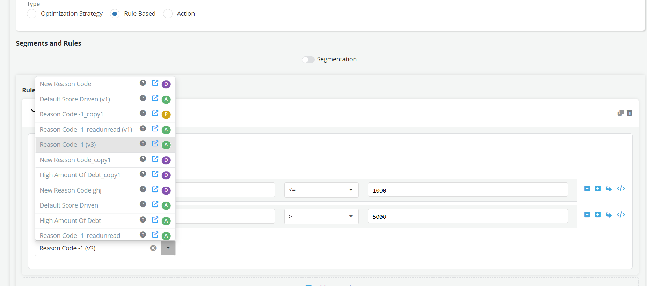
Task: Open code view for the 1000 condition
Action: tap(621, 189)
